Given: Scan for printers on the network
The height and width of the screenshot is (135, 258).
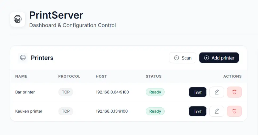Looking at the screenshot, I should (x=182, y=58).
